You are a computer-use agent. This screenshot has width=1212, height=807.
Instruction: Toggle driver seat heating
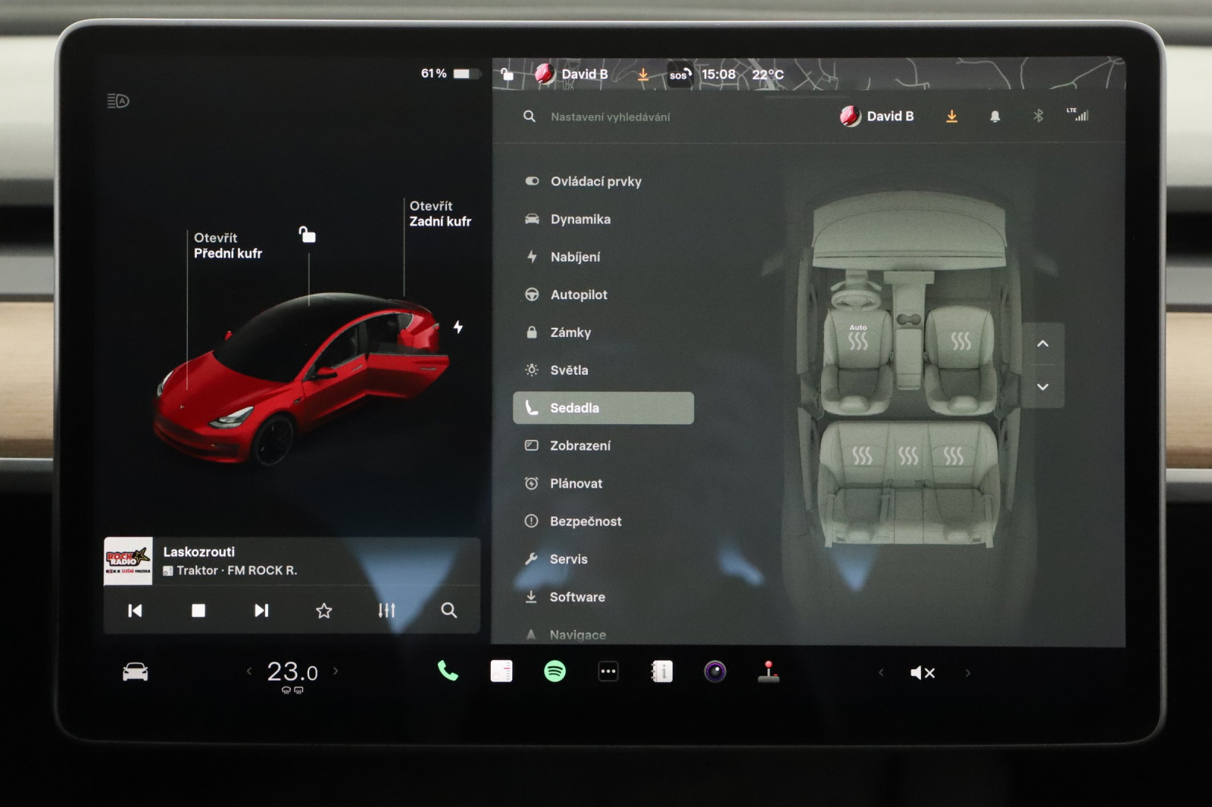click(x=857, y=340)
